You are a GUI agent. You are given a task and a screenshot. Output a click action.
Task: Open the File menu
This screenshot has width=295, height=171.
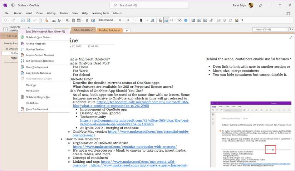coord(6,13)
